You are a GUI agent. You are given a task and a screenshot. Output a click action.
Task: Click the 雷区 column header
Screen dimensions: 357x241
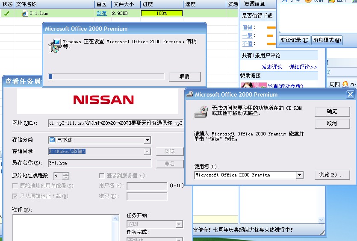click(103, 4)
